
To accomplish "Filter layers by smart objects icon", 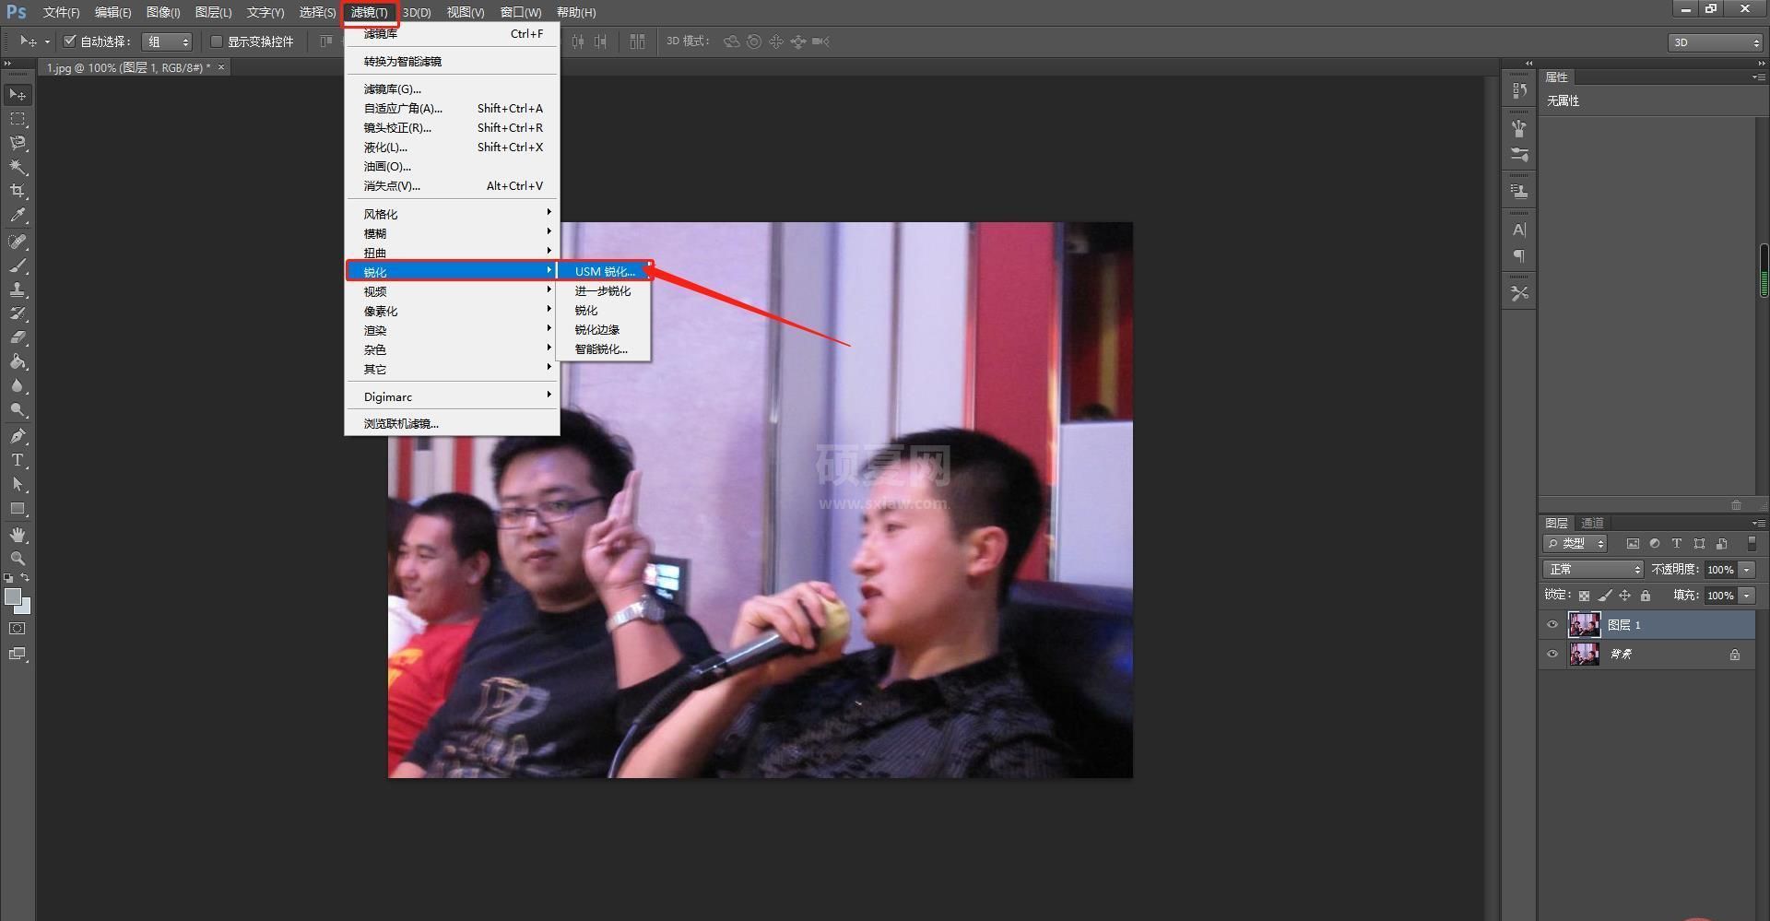I will click(x=1721, y=544).
